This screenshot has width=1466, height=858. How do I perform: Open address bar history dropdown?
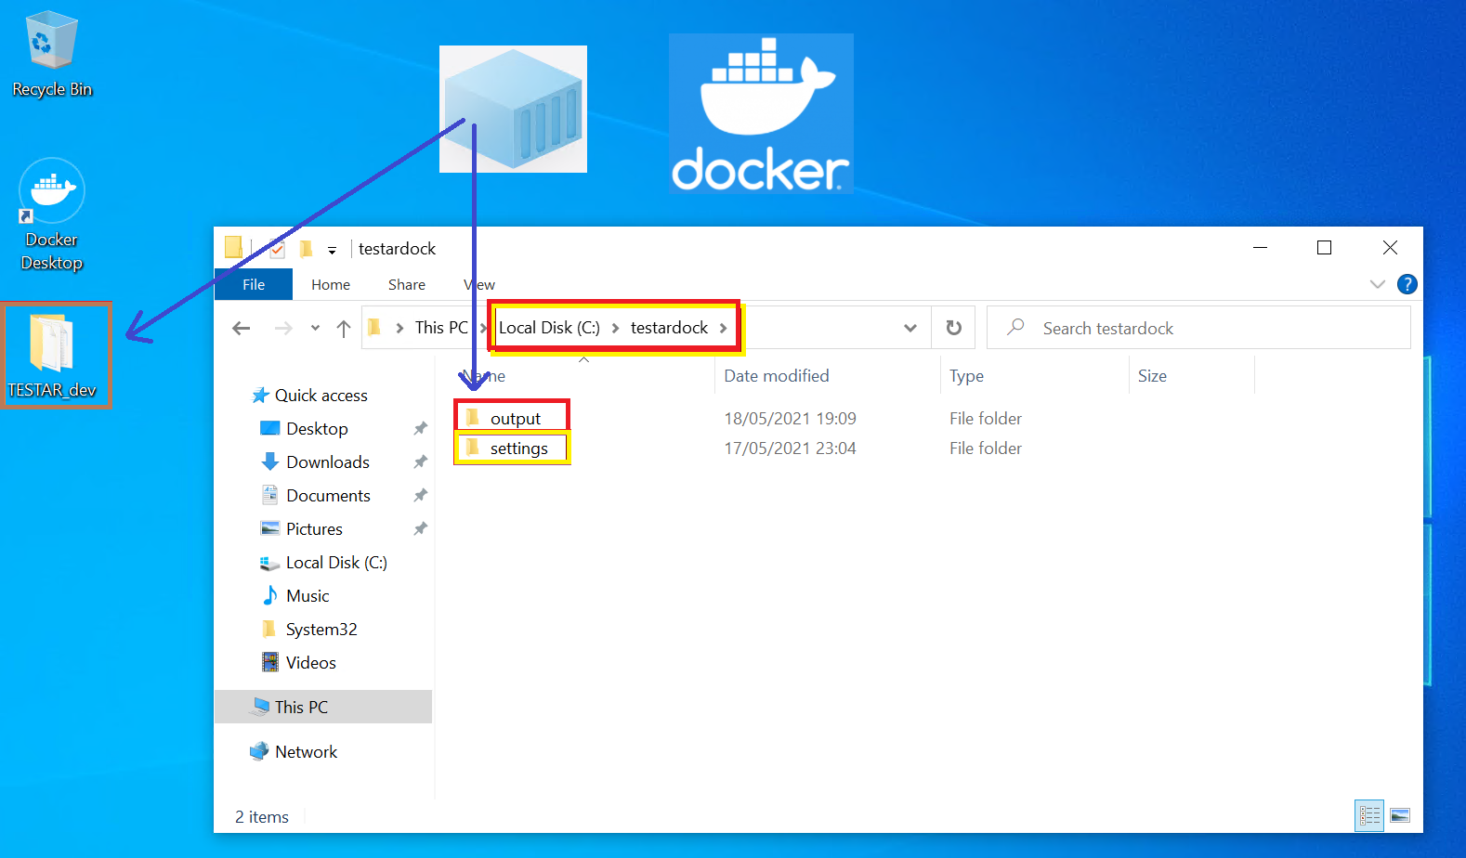[910, 328]
